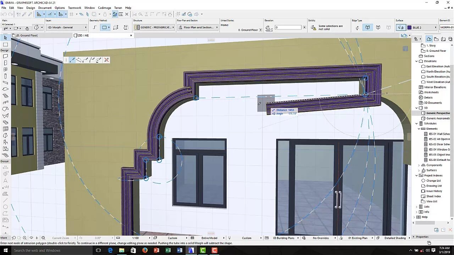This screenshot has height=255, width=454.
Task: Open the Cadimage menu
Action: coord(104,8)
